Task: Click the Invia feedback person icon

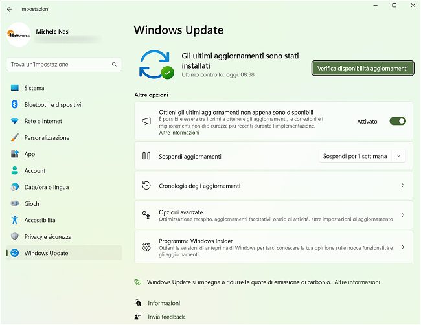Action: [138, 316]
